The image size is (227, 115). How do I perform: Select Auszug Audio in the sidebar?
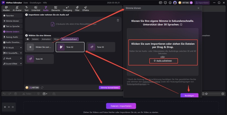(x=12, y=37)
